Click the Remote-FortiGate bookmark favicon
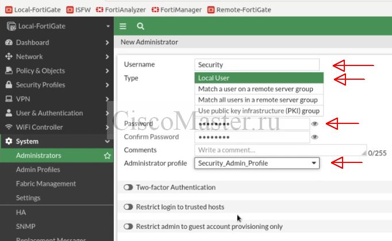 coord(211,10)
